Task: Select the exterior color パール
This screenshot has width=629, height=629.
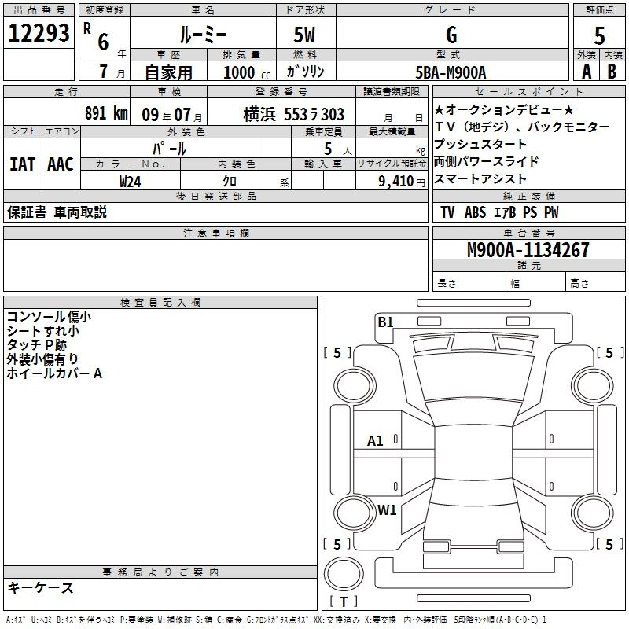Action: tap(169, 149)
